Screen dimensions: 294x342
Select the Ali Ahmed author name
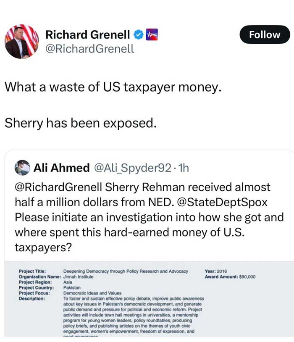[61, 168]
